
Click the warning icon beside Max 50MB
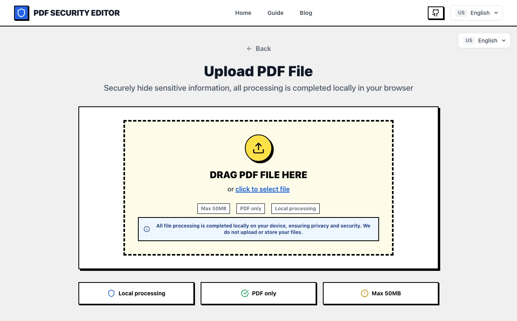pos(365,293)
